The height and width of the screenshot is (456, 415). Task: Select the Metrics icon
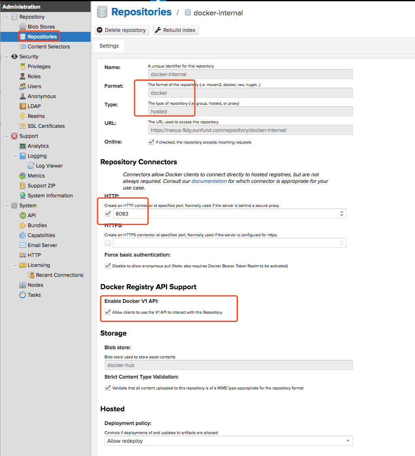click(23, 175)
